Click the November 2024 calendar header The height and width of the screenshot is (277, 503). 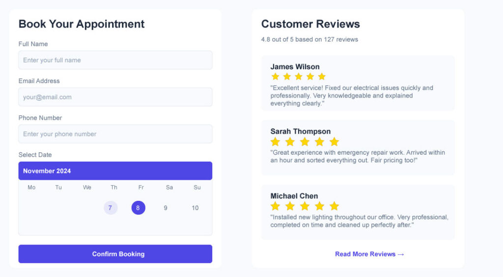point(115,171)
